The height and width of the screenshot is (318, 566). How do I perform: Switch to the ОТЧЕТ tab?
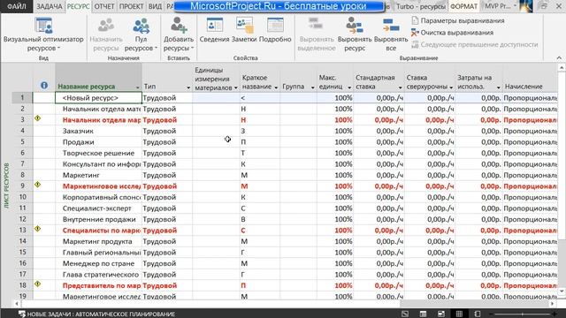[x=104, y=6]
